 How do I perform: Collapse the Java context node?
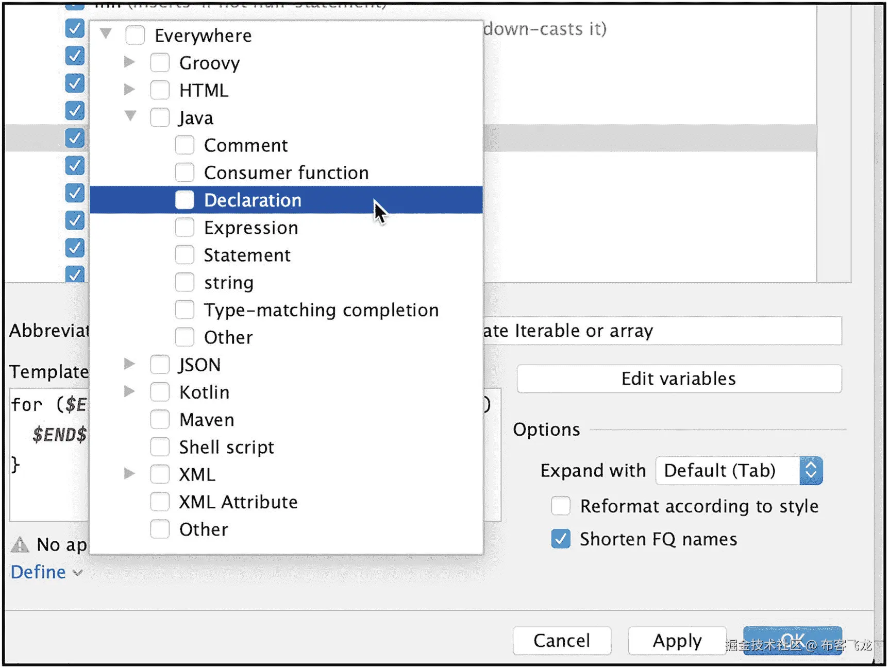pyautogui.click(x=130, y=116)
